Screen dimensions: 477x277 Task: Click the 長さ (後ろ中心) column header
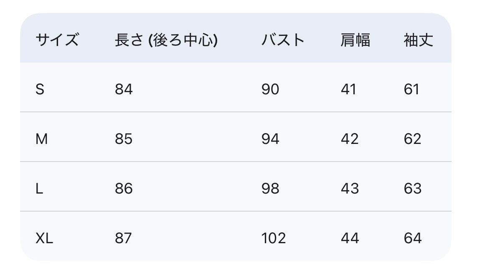point(166,40)
